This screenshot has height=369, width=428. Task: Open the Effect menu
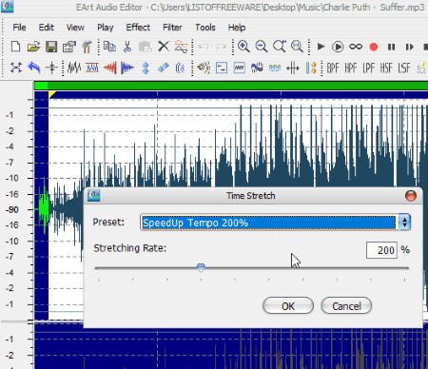(138, 28)
